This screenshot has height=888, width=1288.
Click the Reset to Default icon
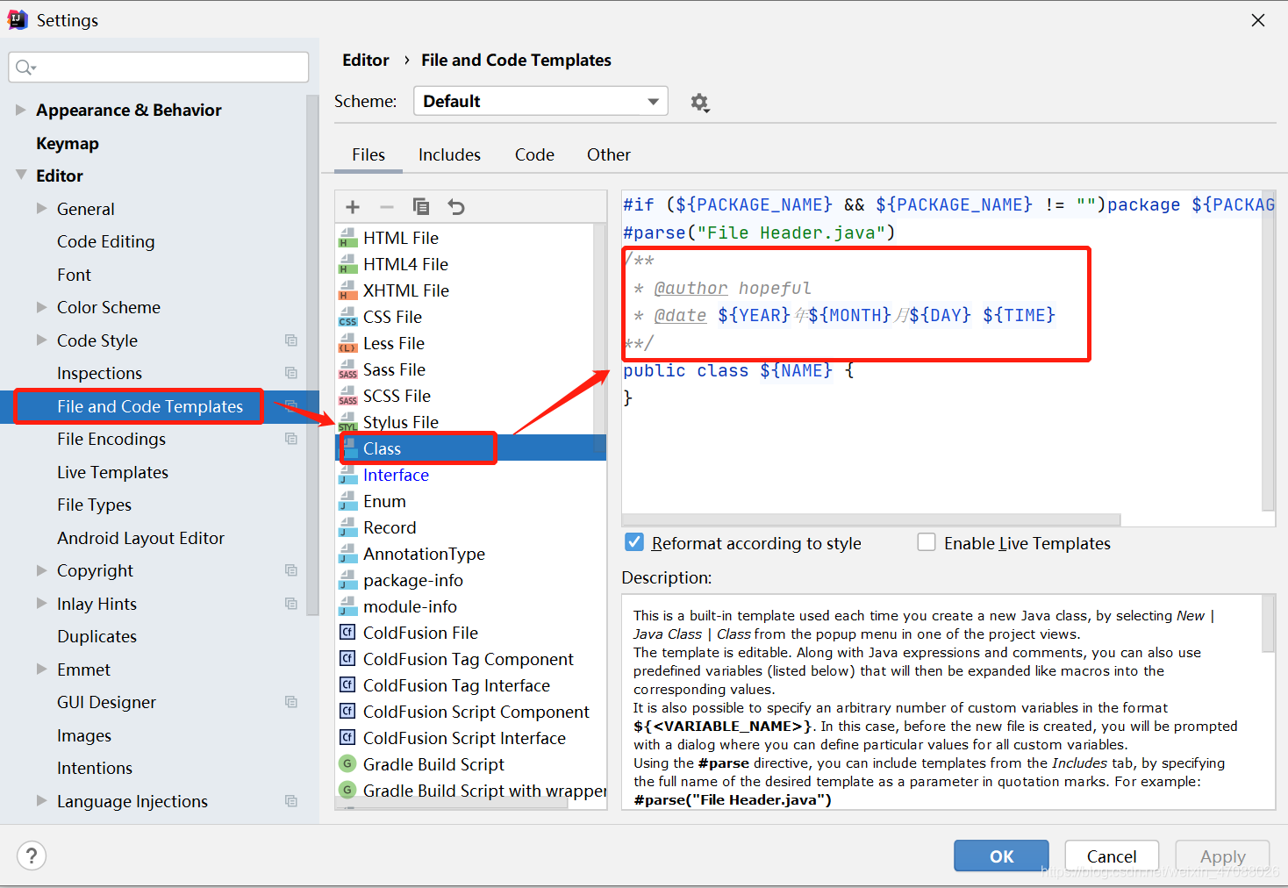tap(456, 207)
